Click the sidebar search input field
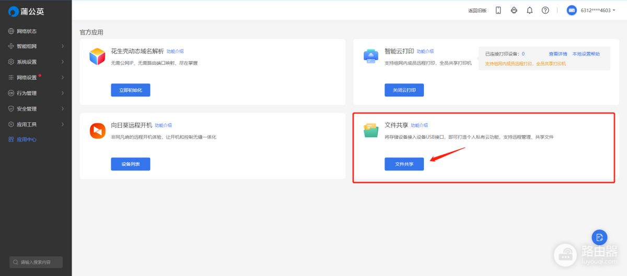The image size is (627, 276). click(x=37, y=262)
